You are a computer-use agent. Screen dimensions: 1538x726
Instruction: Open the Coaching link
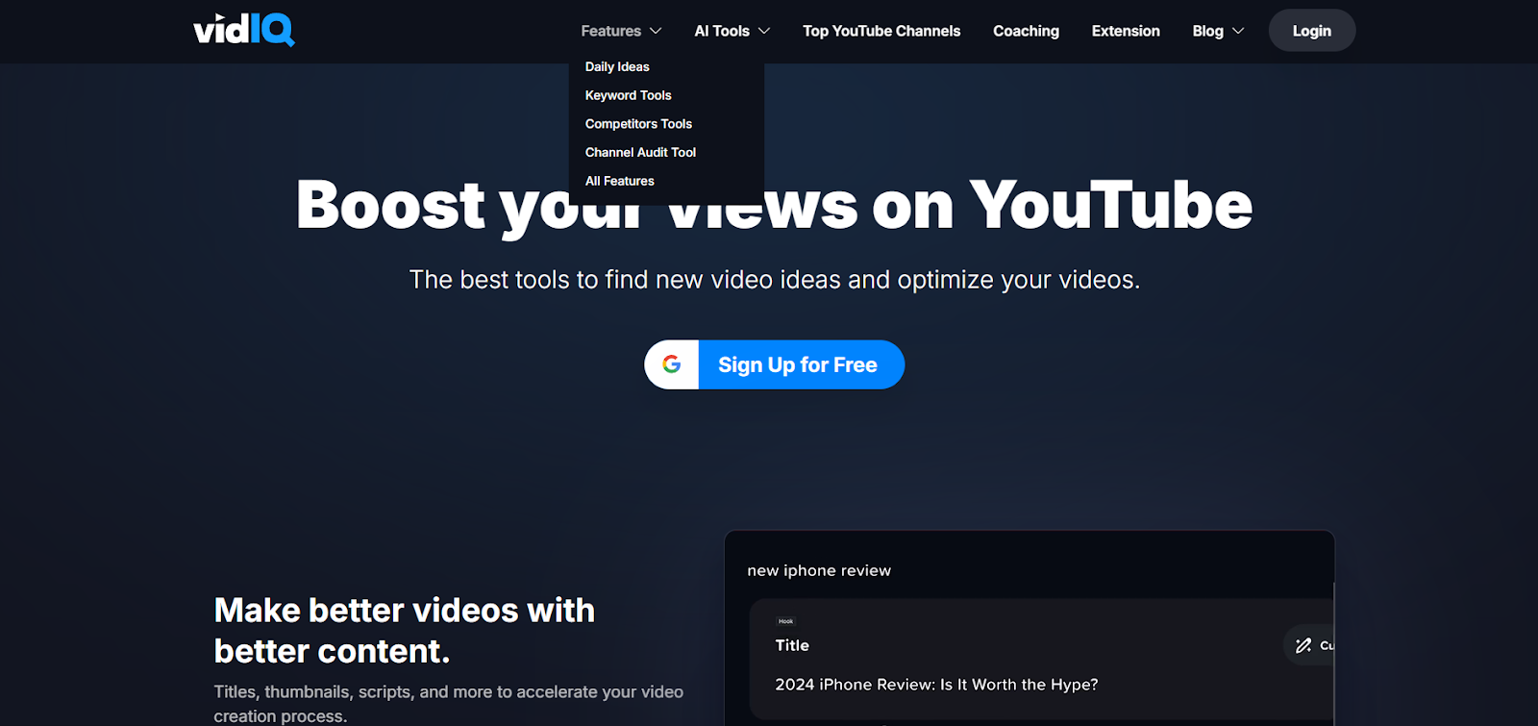pyautogui.click(x=1026, y=31)
